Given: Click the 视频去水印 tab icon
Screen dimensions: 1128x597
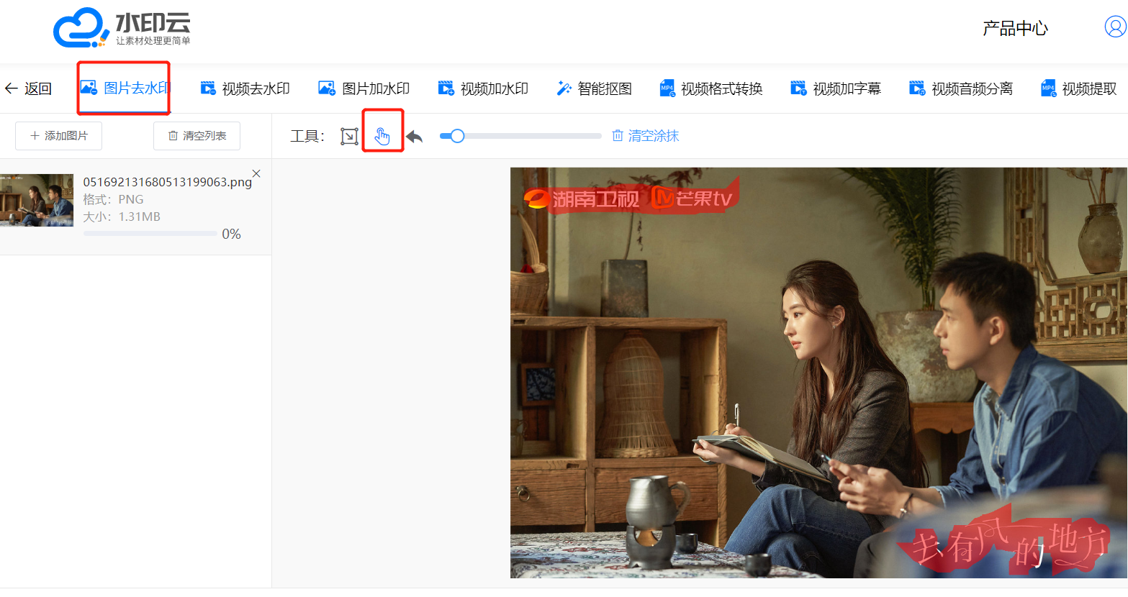Looking at the screenshot, I should (x=208, y=88).
